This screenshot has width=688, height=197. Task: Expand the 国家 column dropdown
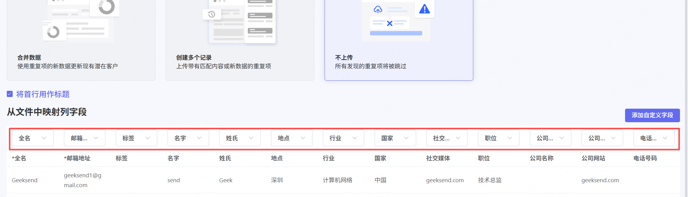(x=395, y=138)
